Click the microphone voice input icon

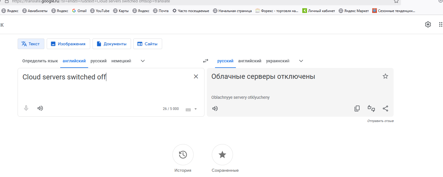click(26, 108)
